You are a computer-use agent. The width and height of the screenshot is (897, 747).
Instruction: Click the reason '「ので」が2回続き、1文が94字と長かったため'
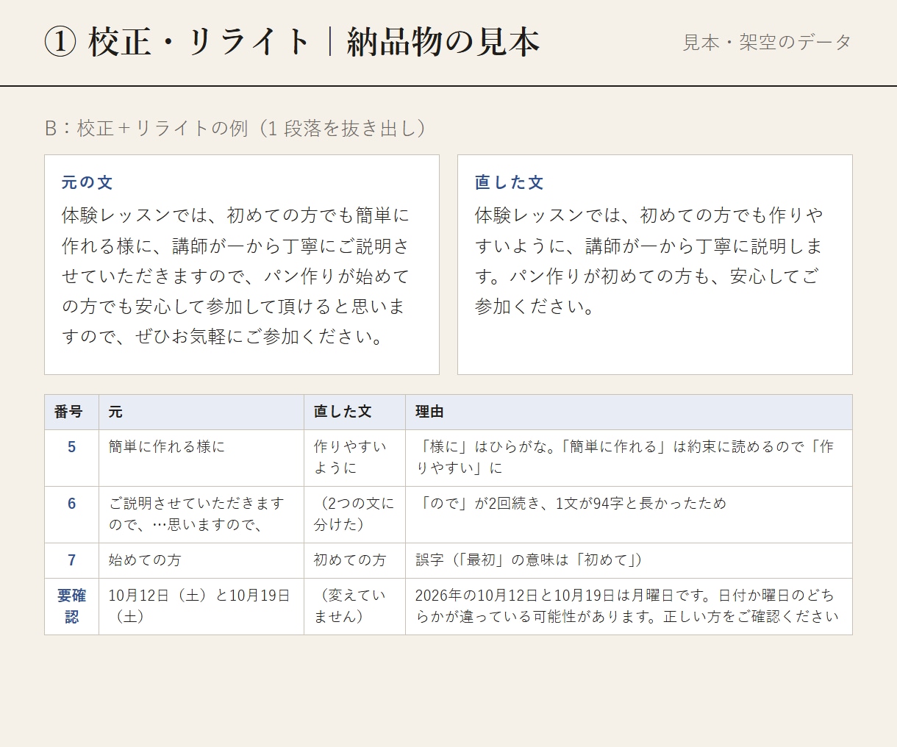click(571, 504)
